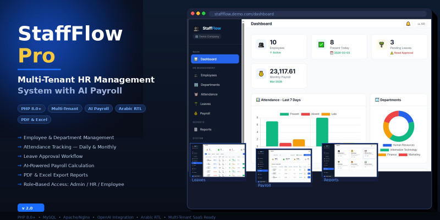This screenshot has width=440, height=220.
Task: Click the Monthly Payroll money bag icon
Action: [261, 73]
